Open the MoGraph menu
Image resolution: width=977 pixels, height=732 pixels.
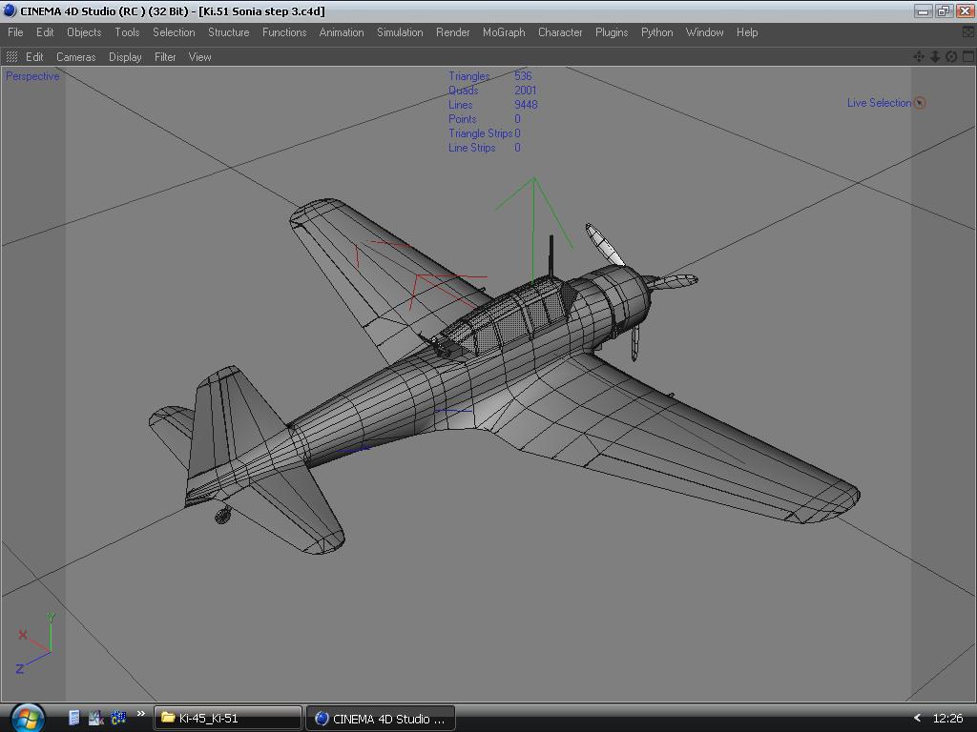[503, 32]
